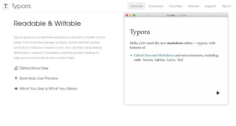This screenshot has height=126, width=236.
Task: Browse the Themes section
Action: pos(193,6)
